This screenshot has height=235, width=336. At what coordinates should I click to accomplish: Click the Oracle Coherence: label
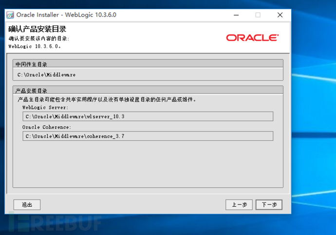46,127
